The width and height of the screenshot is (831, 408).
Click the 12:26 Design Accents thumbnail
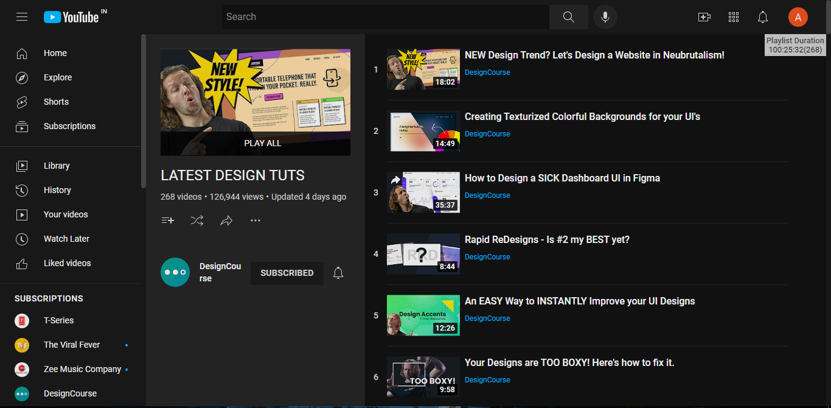coord(423,315)
